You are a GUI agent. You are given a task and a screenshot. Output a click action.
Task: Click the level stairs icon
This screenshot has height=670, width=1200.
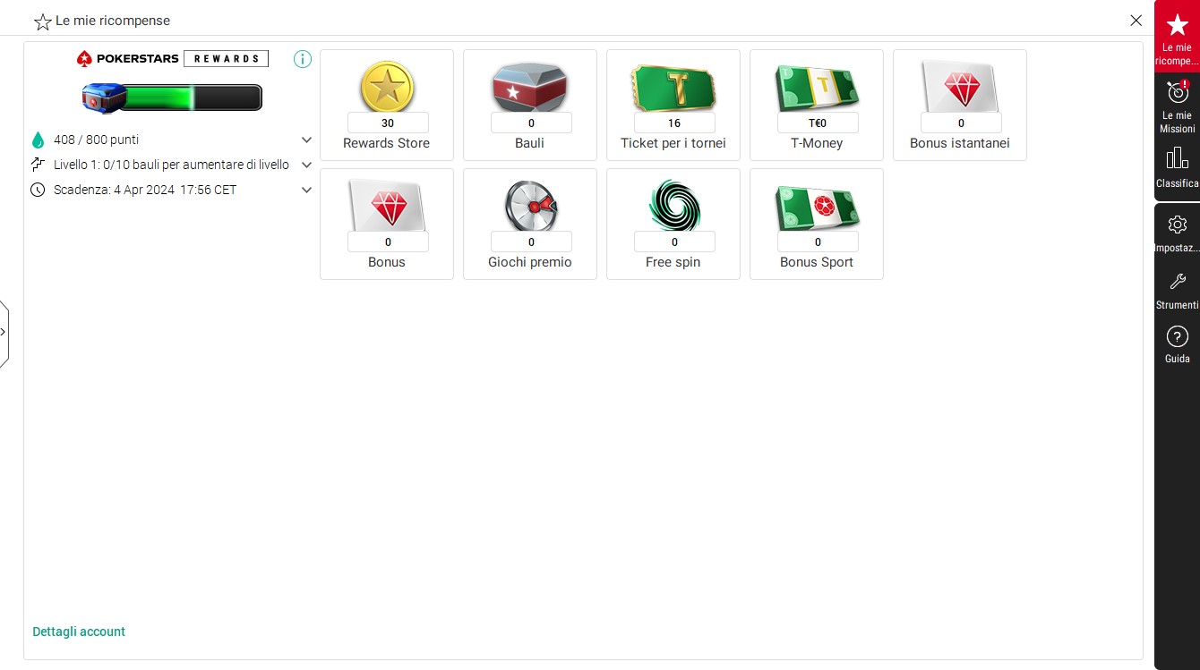click(x=38, y=165)
